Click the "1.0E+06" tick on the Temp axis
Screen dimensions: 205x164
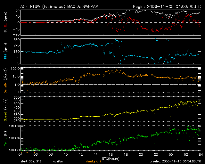(14, 126)
